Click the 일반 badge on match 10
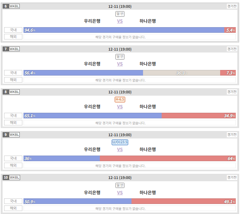Image resolution: width=241 pixels, height=214 pixels. click(x=120, y=185)
